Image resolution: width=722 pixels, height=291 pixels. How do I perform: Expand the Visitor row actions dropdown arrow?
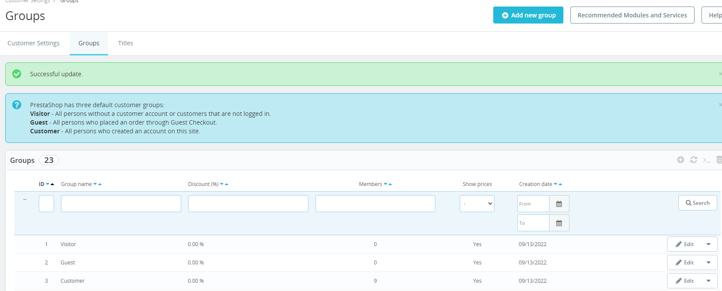(708, 244)
